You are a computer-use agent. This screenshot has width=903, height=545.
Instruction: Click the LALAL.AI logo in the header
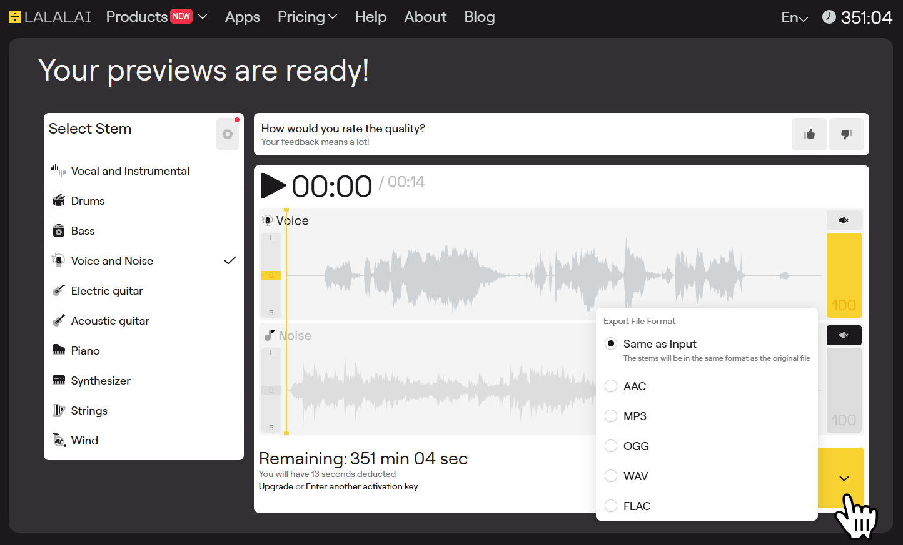coord(50,17)
